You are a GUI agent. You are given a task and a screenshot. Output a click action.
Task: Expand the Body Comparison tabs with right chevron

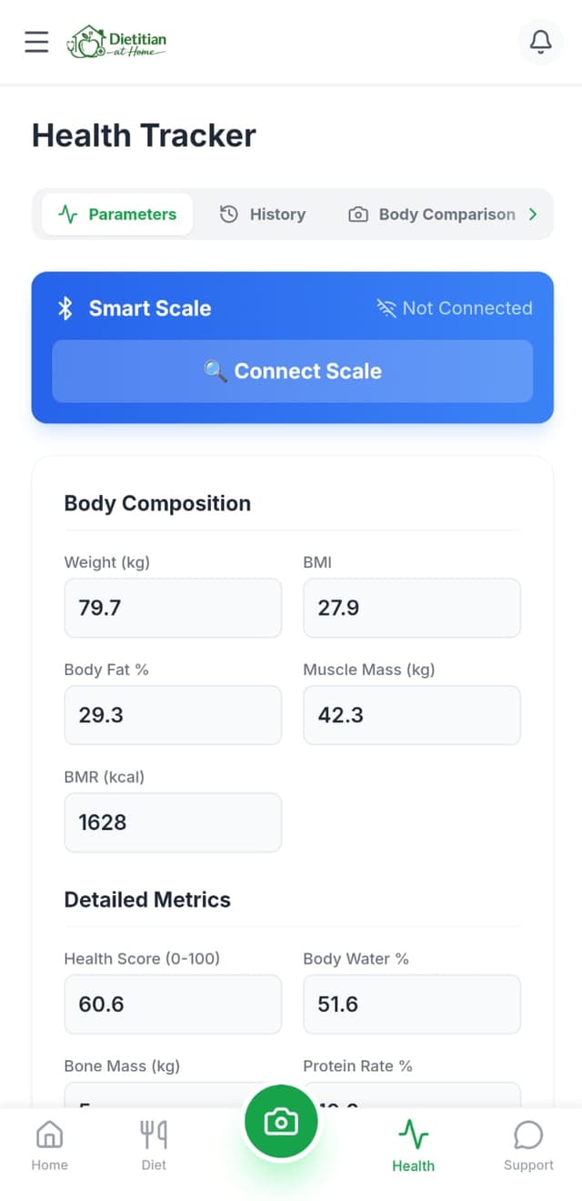[534, 214]
